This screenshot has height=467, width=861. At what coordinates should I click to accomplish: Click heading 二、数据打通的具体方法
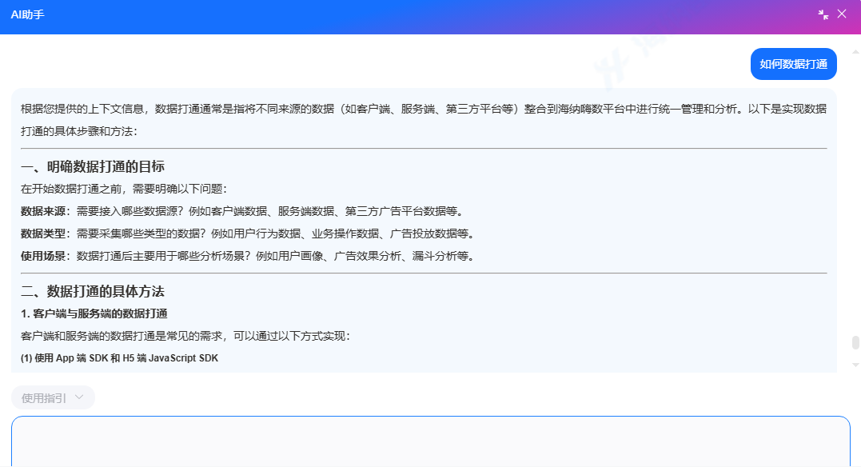point(93,291)
